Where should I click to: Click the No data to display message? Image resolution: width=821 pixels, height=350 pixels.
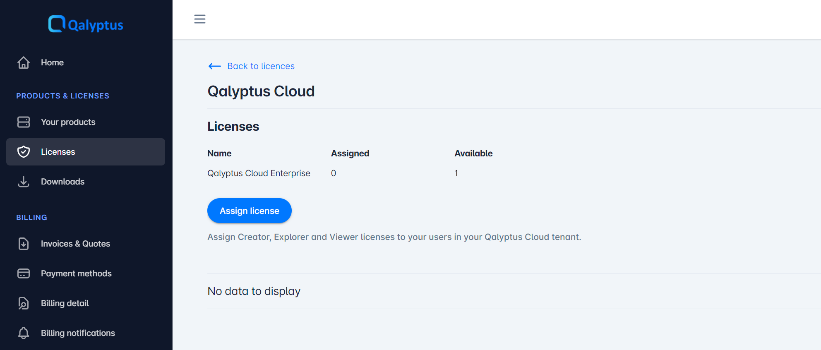(254, 291)
